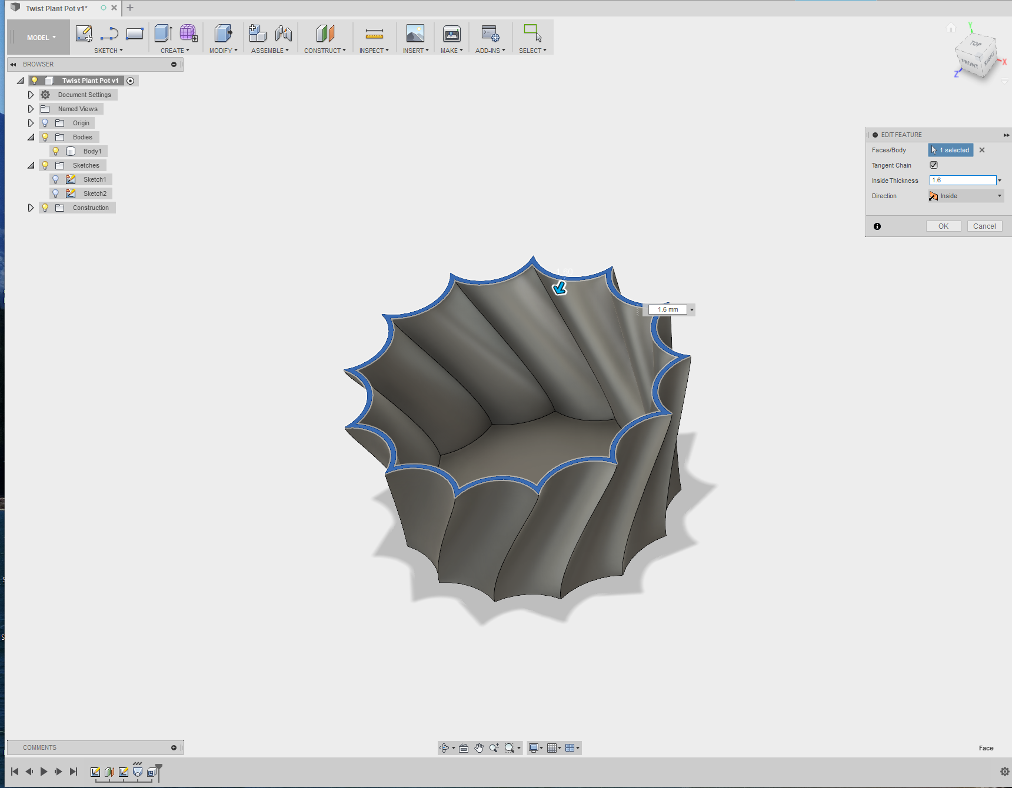Open the INSPECT menu
The image size is (1012, 788).
coord(374,51)
